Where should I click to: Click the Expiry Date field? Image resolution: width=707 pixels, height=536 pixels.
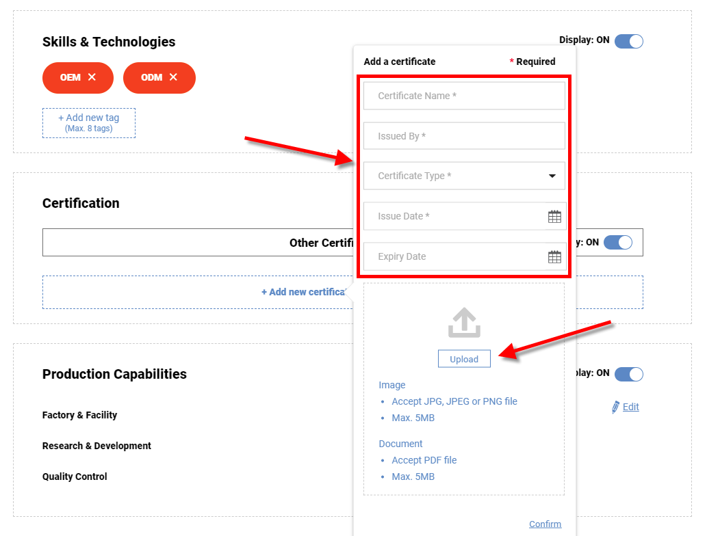[x=454, y=256]
